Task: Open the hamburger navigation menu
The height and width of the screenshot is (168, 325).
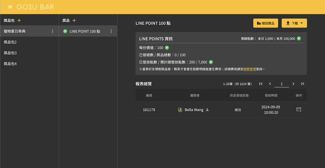Action: [x=10, y=7]
